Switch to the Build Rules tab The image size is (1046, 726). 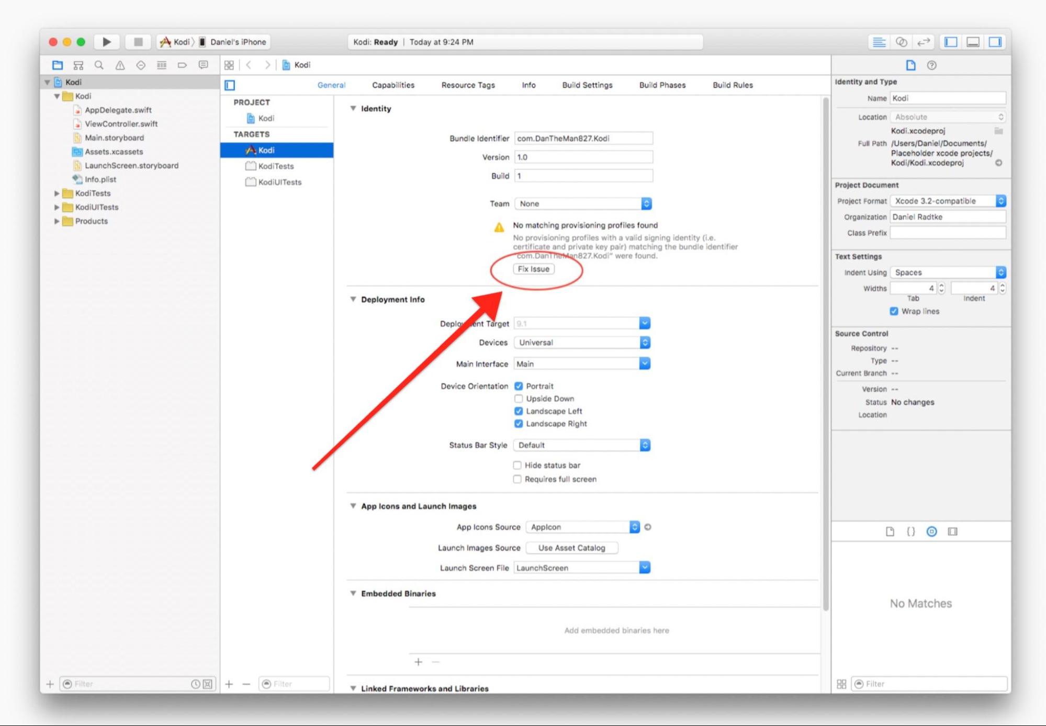pos(733,85)
